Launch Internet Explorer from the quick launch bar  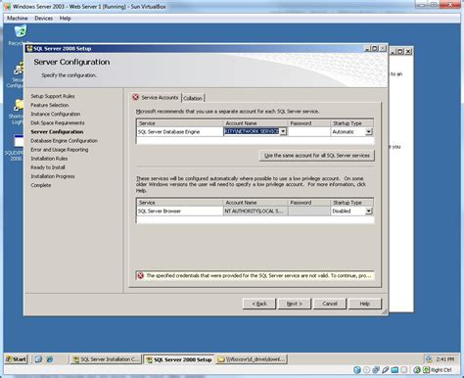pyautogui.click(x=50, y=359)
